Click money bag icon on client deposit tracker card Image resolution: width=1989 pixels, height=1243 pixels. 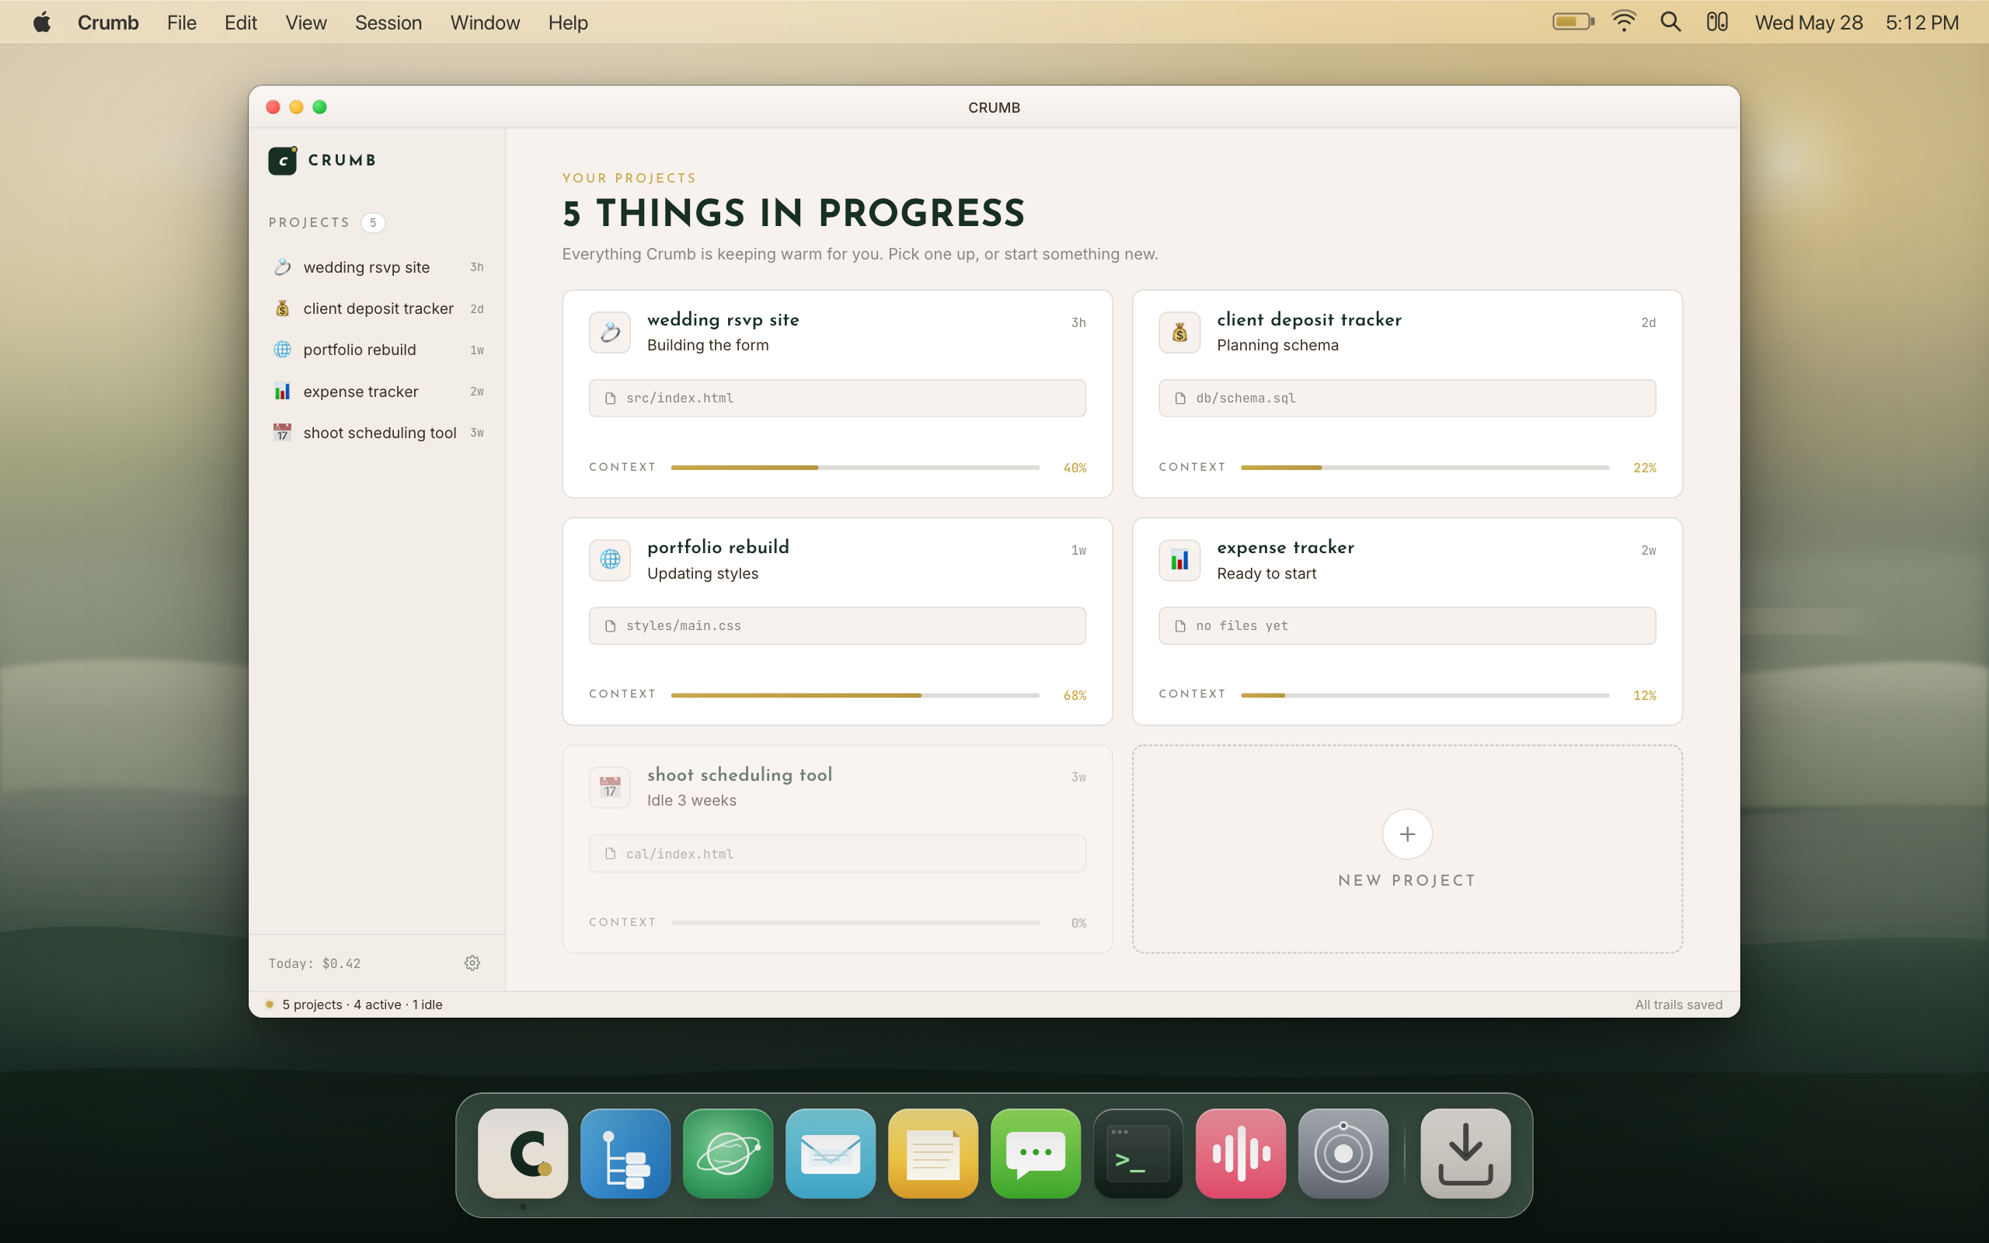coord(1179,333)
